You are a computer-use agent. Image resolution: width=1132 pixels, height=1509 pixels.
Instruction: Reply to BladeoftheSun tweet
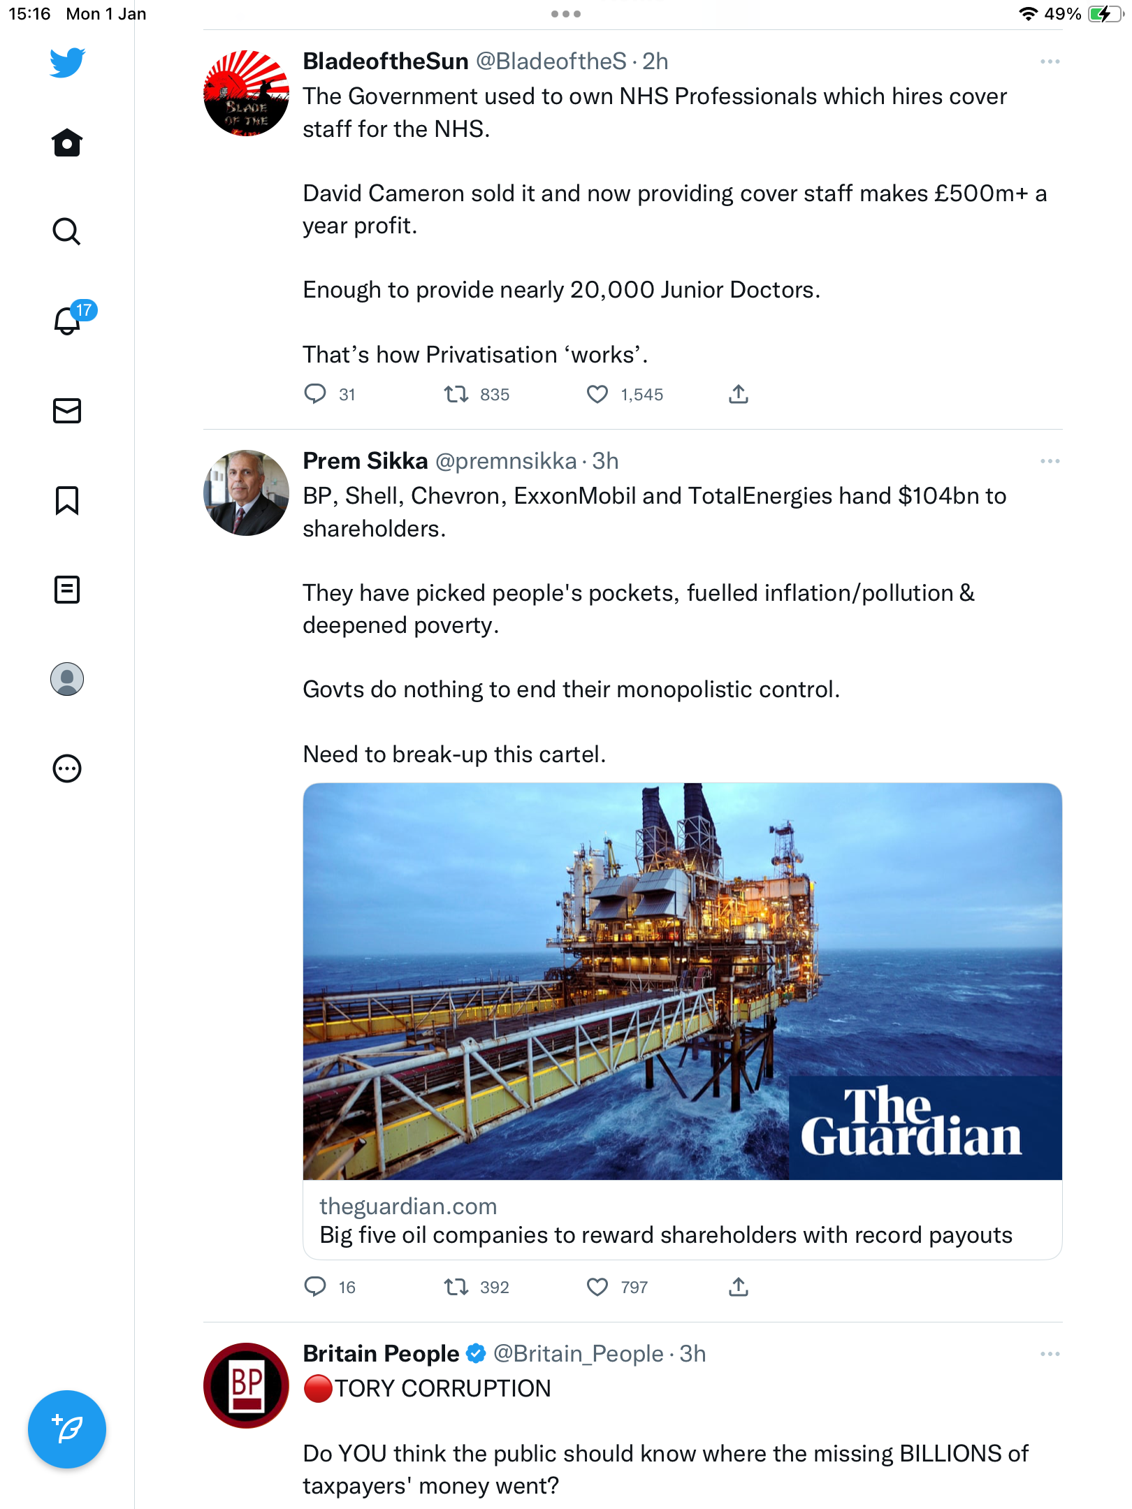[315, 395]
